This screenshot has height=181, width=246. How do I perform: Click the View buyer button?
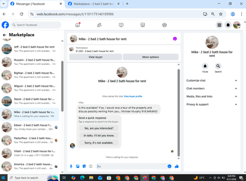point(95,57)
